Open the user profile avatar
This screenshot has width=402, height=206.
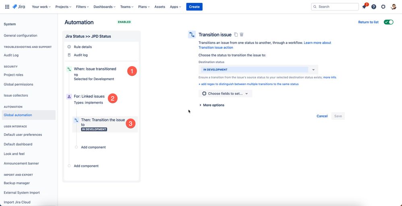click(x=394, y=7)
